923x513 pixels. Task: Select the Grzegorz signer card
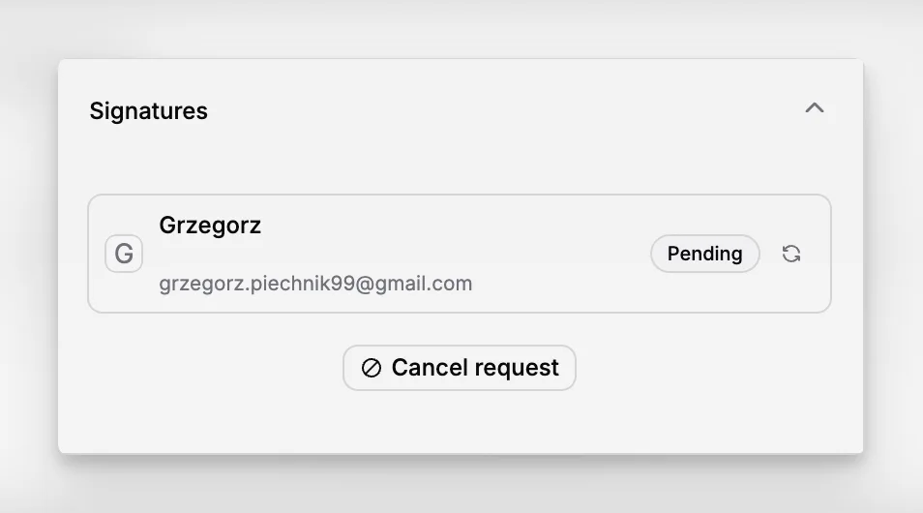tap(460, 254)
